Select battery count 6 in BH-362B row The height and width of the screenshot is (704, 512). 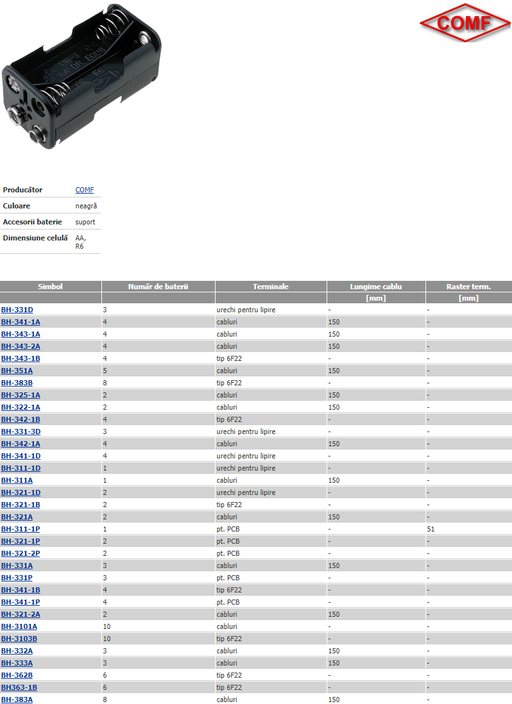(x=105, y=675)
